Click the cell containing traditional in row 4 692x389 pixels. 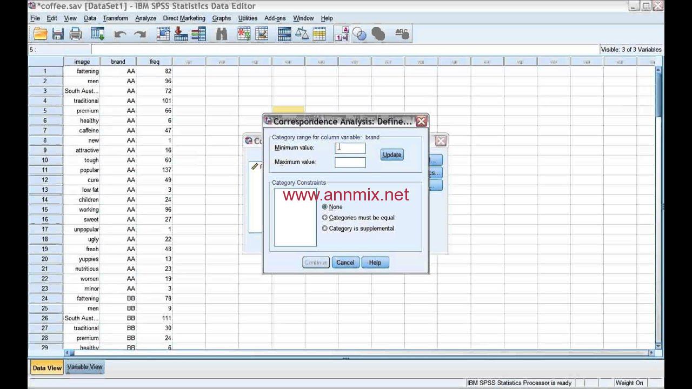point(82,101)
